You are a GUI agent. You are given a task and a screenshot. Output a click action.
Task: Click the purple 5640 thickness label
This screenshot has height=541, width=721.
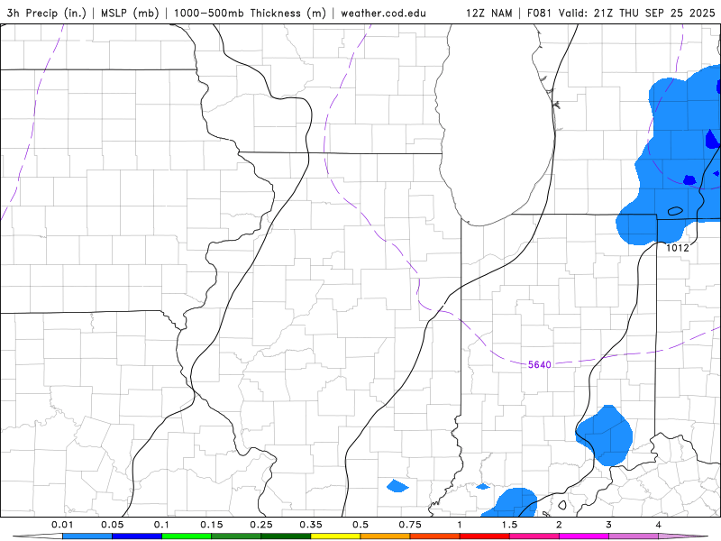coord(539,365)
